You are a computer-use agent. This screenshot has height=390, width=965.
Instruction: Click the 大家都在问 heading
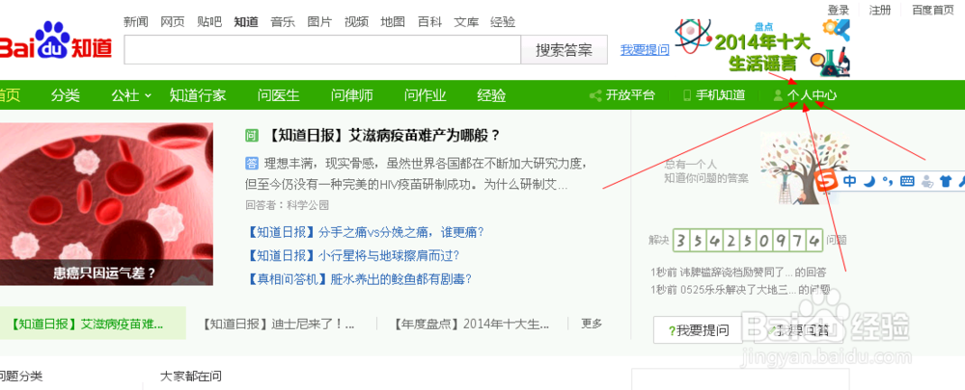pyautogui.click(x=191, y=376)
